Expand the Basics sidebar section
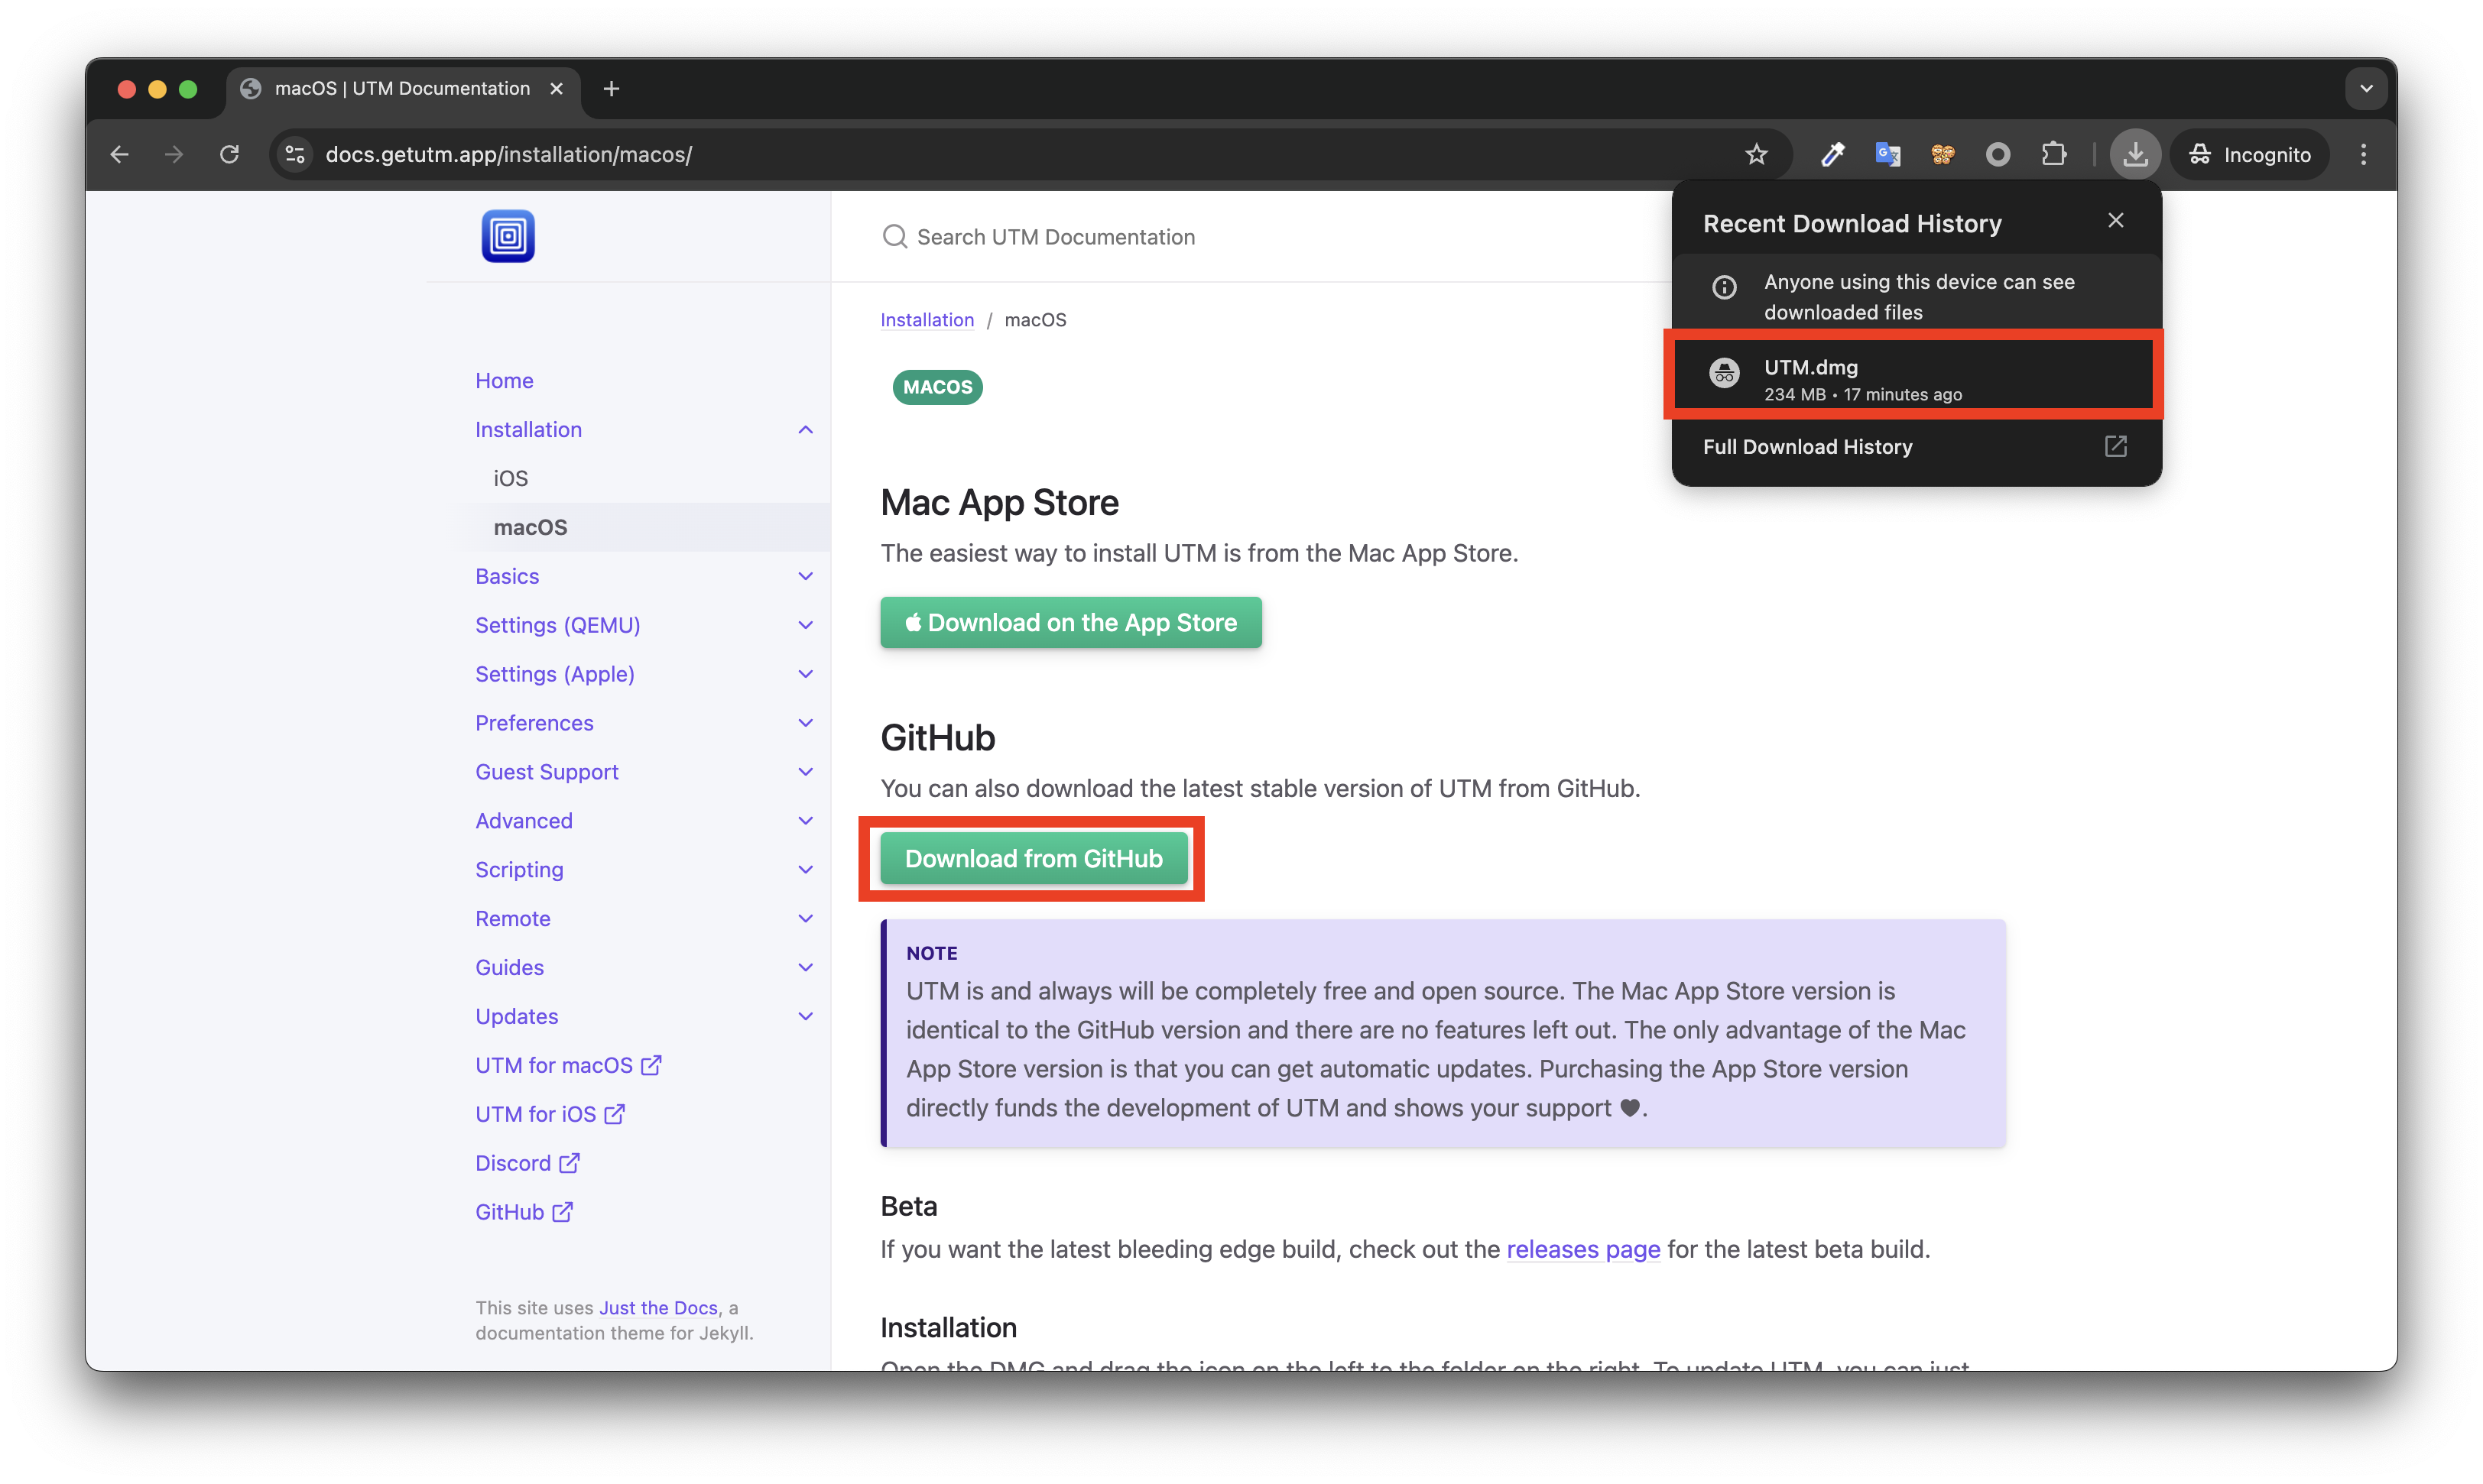2483x1484 pixels. click(x=805, y=576)
